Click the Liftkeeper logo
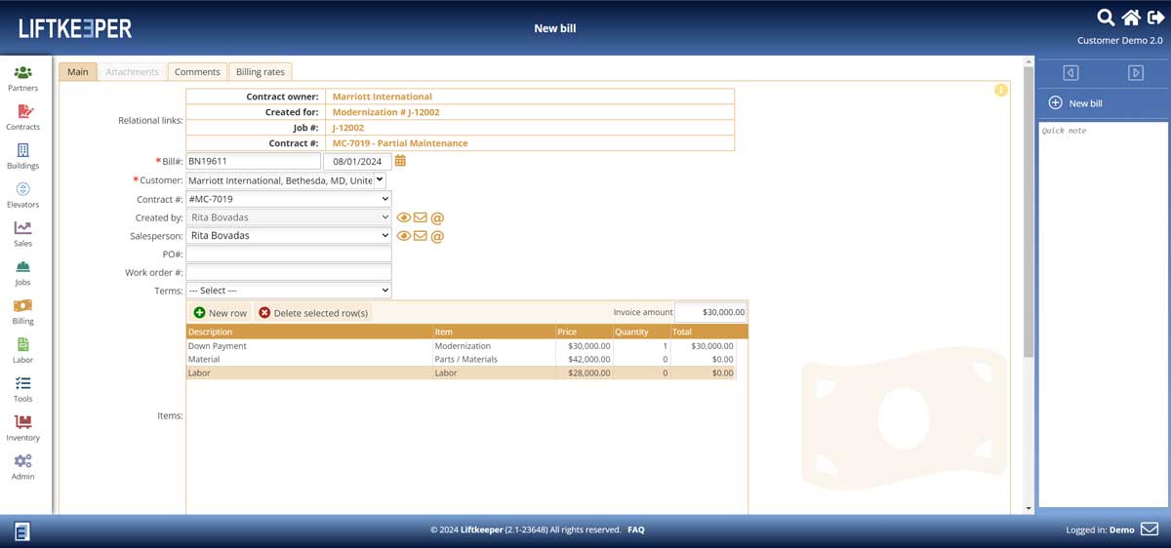 click(75, 28)
